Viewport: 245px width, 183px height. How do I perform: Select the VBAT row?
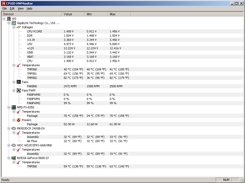135,57
